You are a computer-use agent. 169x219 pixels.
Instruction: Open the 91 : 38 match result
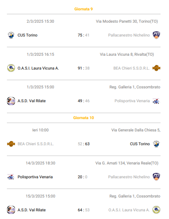[x=84, y=68]
